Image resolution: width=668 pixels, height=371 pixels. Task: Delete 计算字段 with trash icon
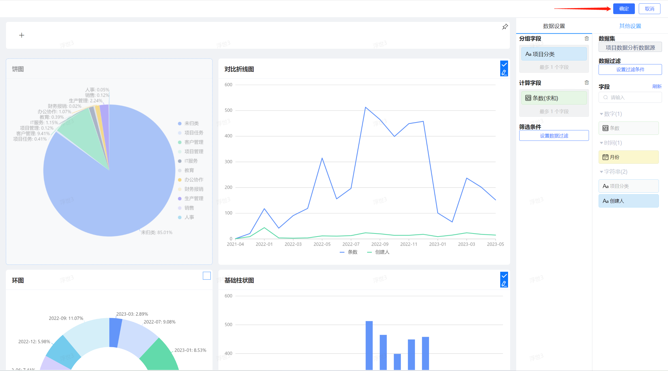pos(587,83)
